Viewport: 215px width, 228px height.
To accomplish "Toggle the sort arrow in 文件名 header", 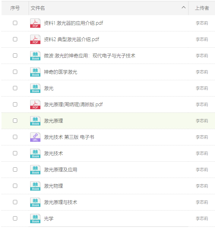I will tap(184, 8).
